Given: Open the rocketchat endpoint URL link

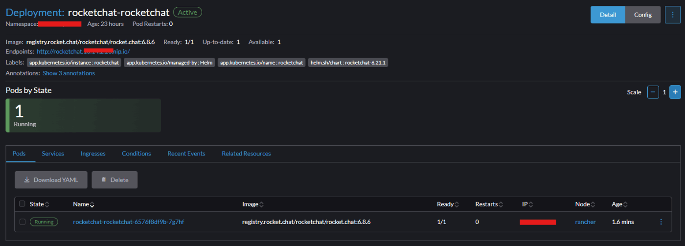Looking at the screenshot, I should [x=83, y=51].
